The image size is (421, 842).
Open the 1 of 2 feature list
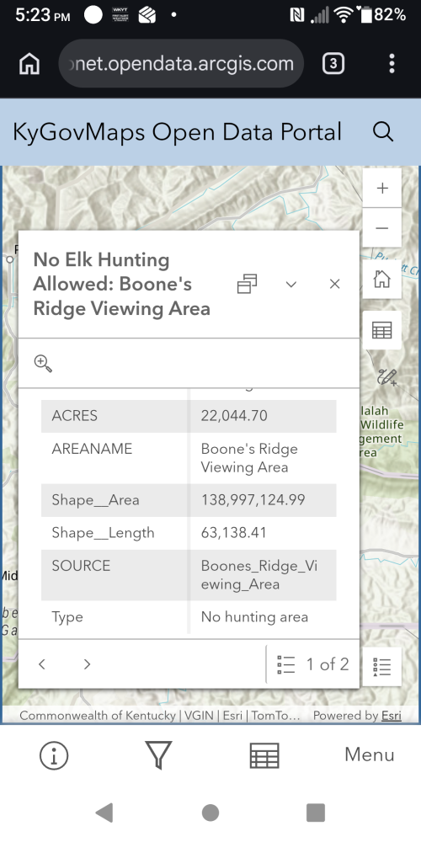pos(312,664)
